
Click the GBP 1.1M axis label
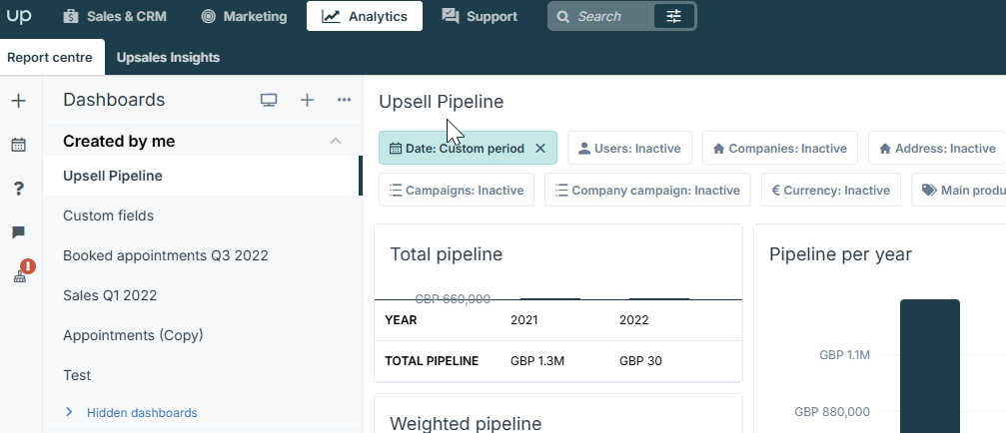pos(844,354)
